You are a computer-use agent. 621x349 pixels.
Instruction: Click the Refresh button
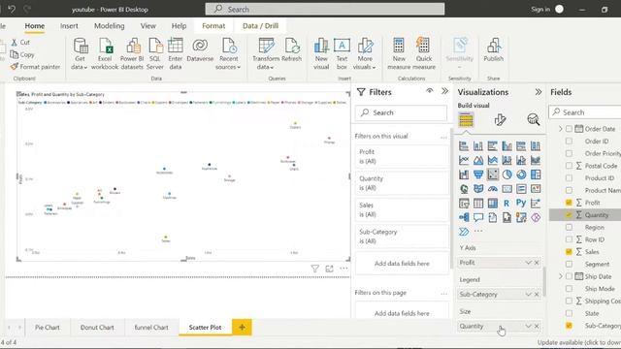click(291, 50)
